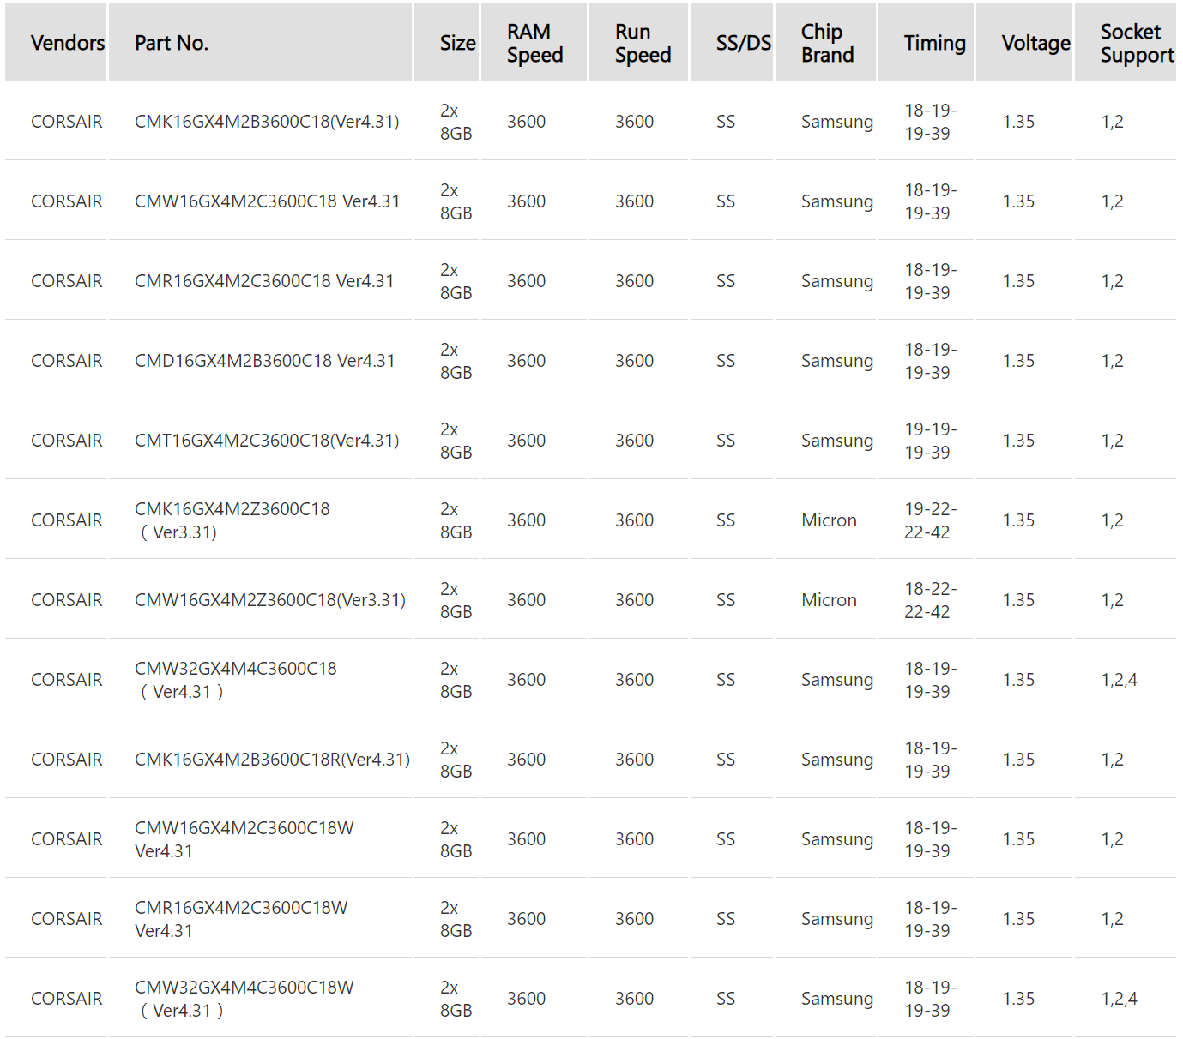Click the Chip Brand column header
The height and width of the screenshot is (1039, 1183).
tap(825, 42)
